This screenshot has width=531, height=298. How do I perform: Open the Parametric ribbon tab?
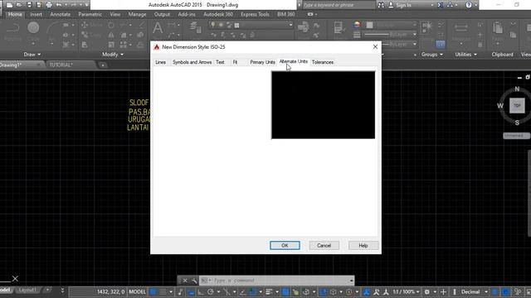[90, 14]
